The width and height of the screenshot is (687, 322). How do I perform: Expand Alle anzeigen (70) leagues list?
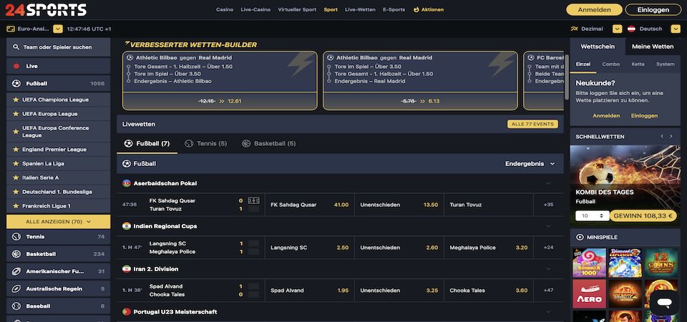click(58, 222)
